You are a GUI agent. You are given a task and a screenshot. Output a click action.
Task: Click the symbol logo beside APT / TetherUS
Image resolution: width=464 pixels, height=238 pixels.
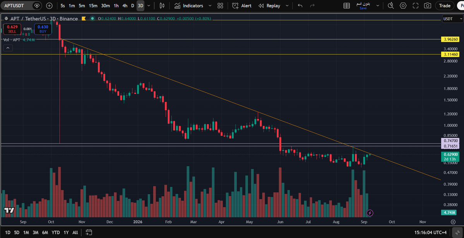(x=7, y=19)
